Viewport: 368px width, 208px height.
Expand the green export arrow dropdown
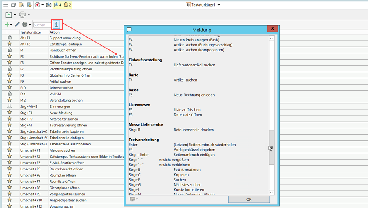(15, 15)
